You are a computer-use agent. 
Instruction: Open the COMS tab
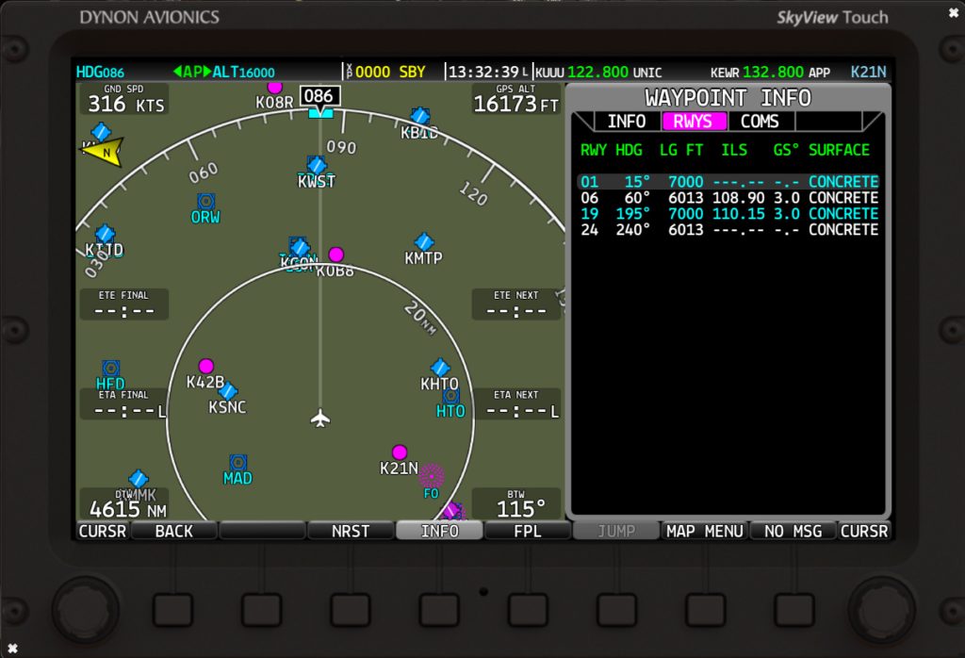pyautogui.click(x=759, y=121)
